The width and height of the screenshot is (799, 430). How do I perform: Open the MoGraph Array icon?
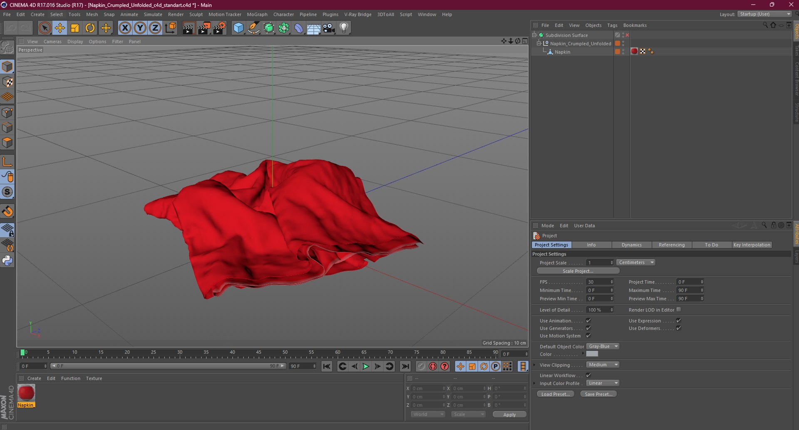click(284, 28)
